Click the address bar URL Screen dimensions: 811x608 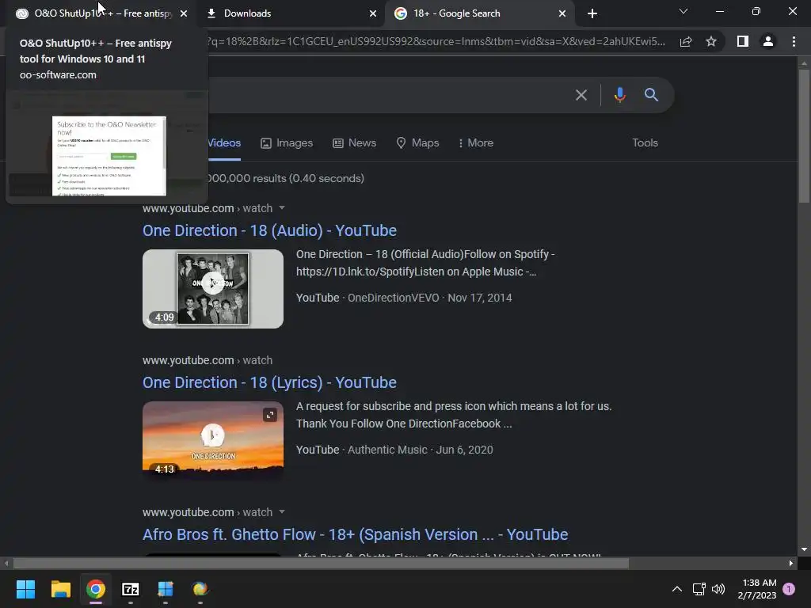[x=436, y=41]
